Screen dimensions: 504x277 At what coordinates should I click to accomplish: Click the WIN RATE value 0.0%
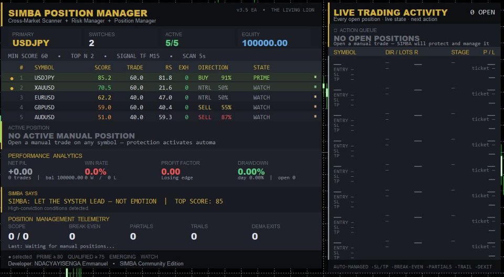96,172
